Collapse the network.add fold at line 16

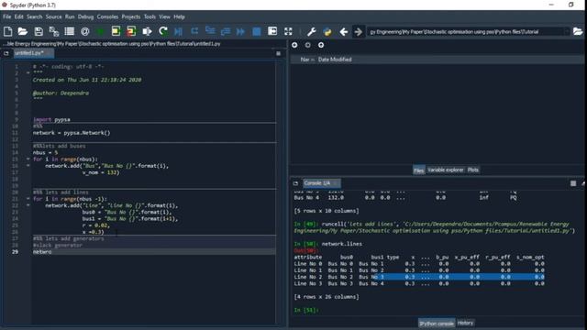pyautogui.click(x=28, y=166)
